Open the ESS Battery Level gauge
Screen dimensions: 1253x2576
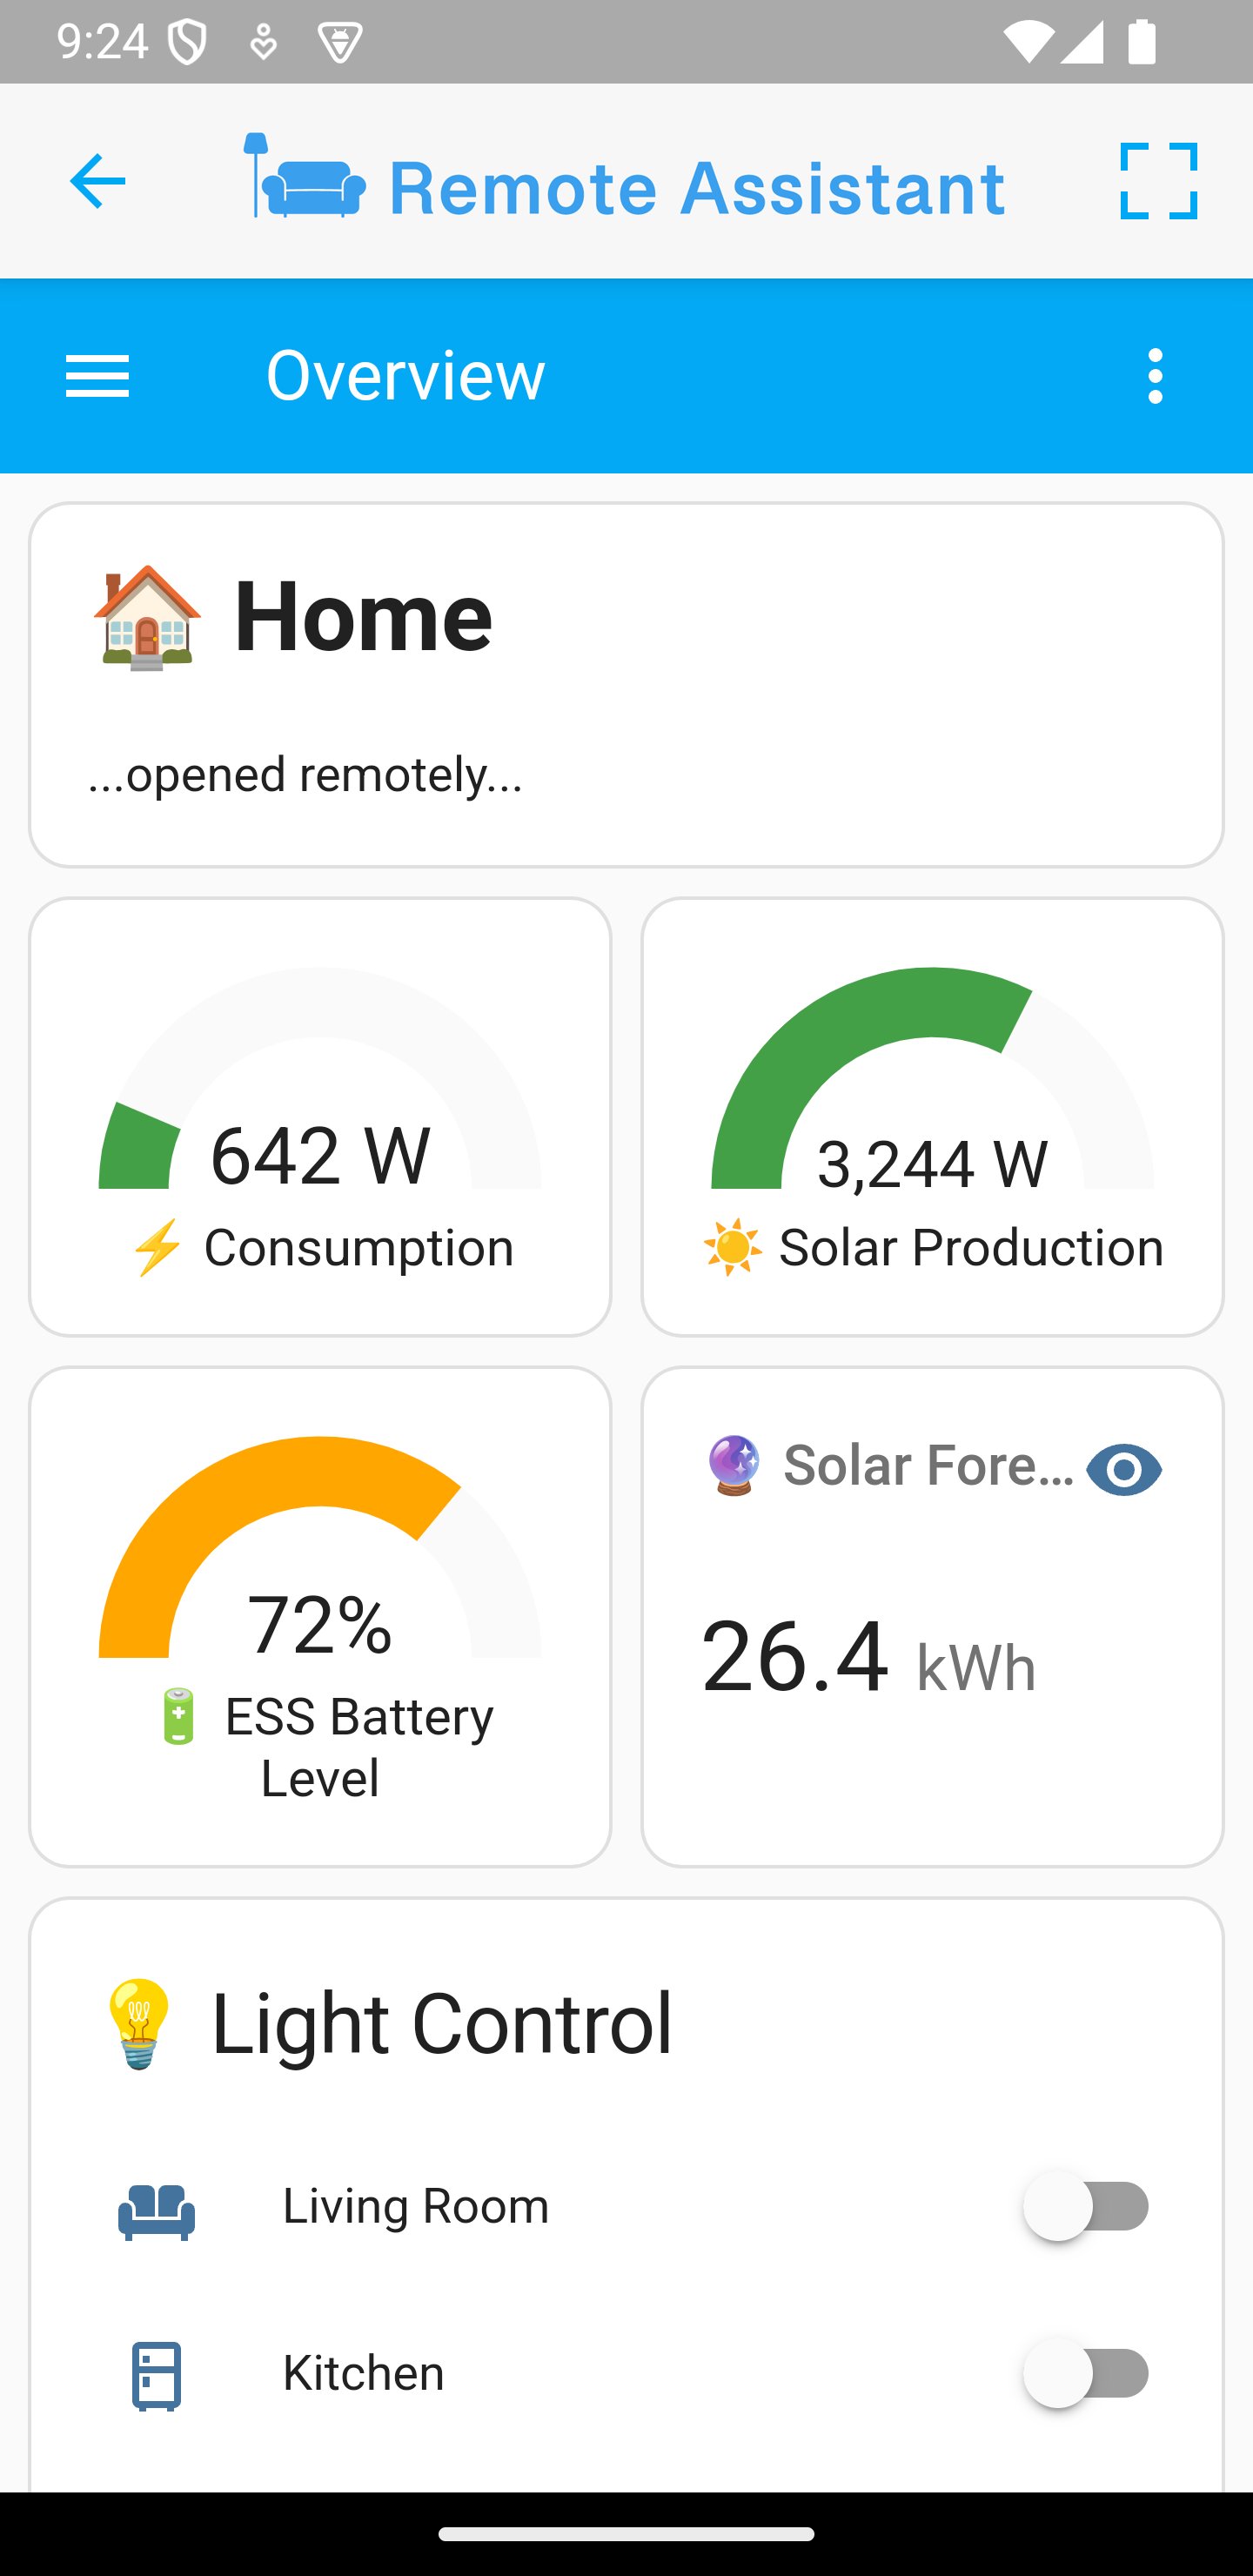coord(320,1615)
